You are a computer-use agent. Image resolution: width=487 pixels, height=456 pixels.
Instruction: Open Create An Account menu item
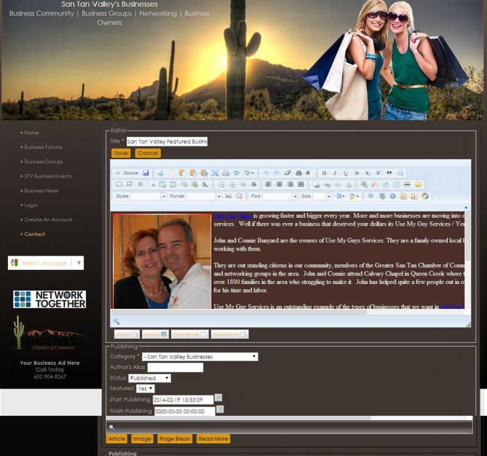point(49,219)
